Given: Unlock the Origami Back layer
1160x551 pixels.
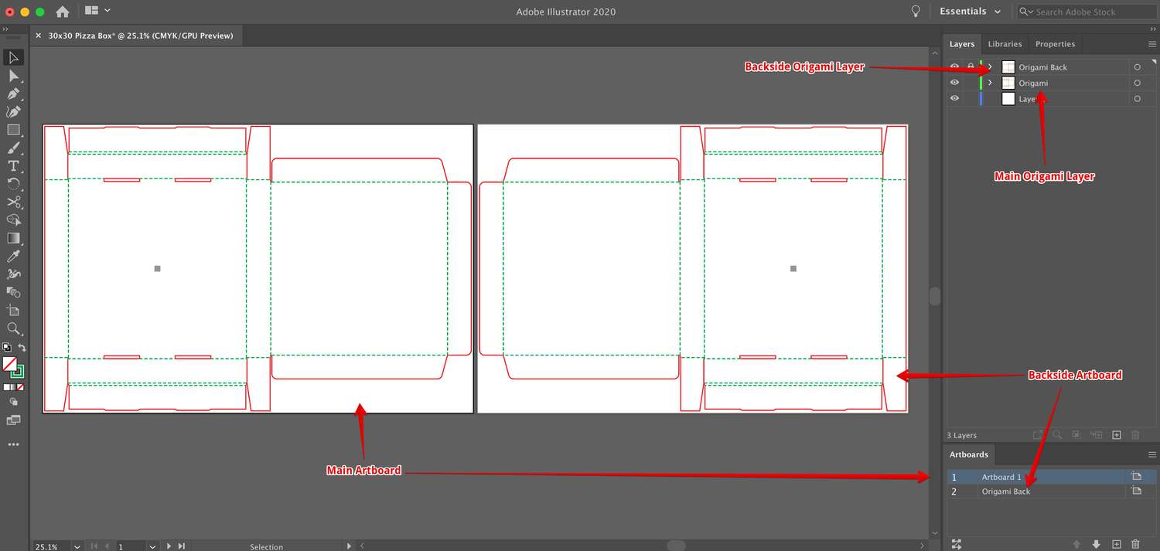Looking at the screenshot, I should (971, 66).
